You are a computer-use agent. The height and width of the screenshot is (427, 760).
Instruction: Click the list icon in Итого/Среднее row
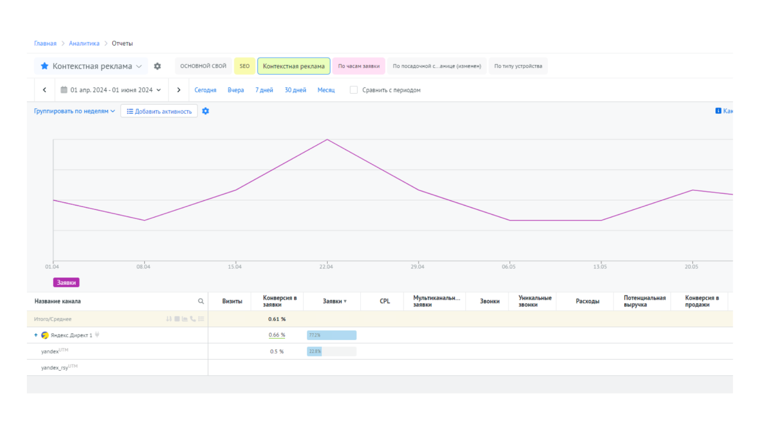tap(201, 319)
